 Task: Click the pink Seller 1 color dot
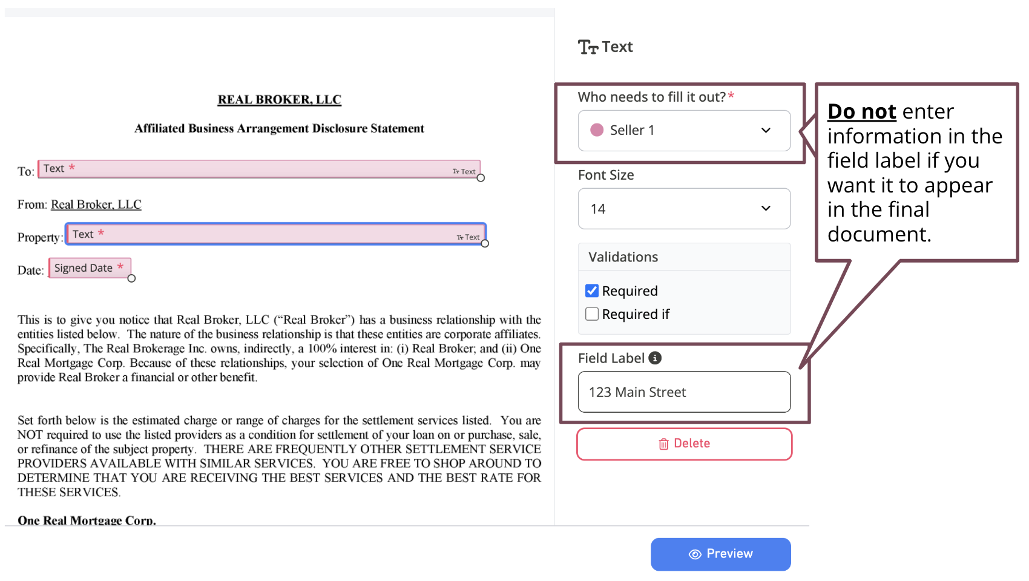(598, 130)
